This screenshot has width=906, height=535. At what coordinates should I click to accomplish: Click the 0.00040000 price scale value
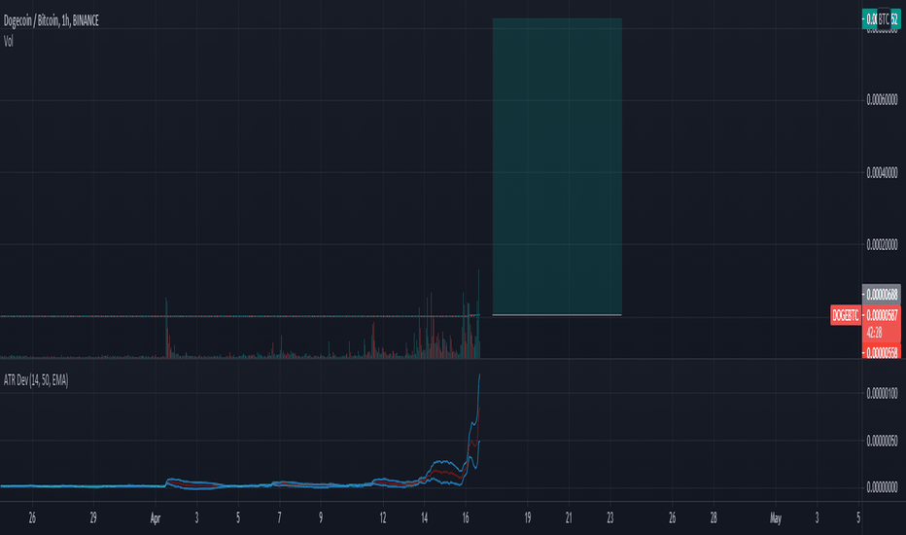pos(883,172)
